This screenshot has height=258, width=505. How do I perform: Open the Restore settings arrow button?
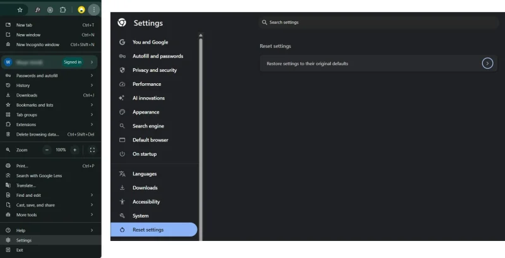(x=487, y=63)
